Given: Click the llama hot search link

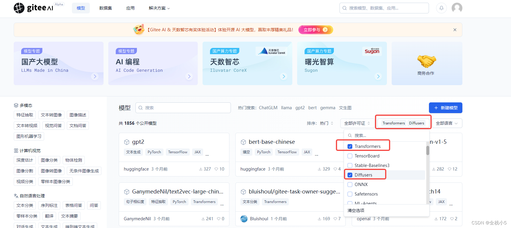Looking at the screenshot, I should (286, 108).
